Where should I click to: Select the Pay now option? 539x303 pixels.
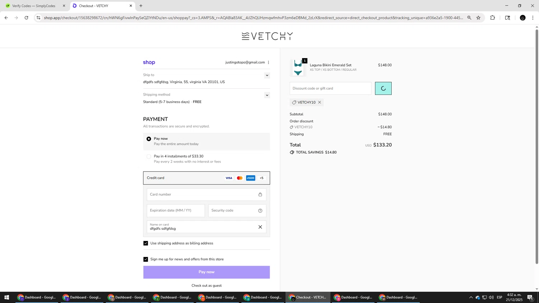[149, 139]
